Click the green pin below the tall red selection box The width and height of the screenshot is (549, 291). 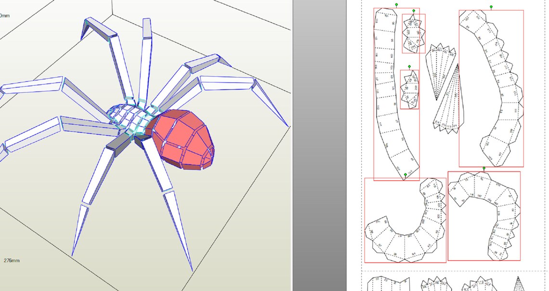click(x=405, y=174)
